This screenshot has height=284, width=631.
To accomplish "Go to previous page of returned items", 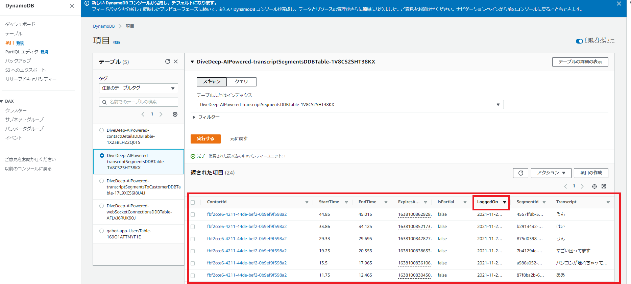I will click(565, 186).
